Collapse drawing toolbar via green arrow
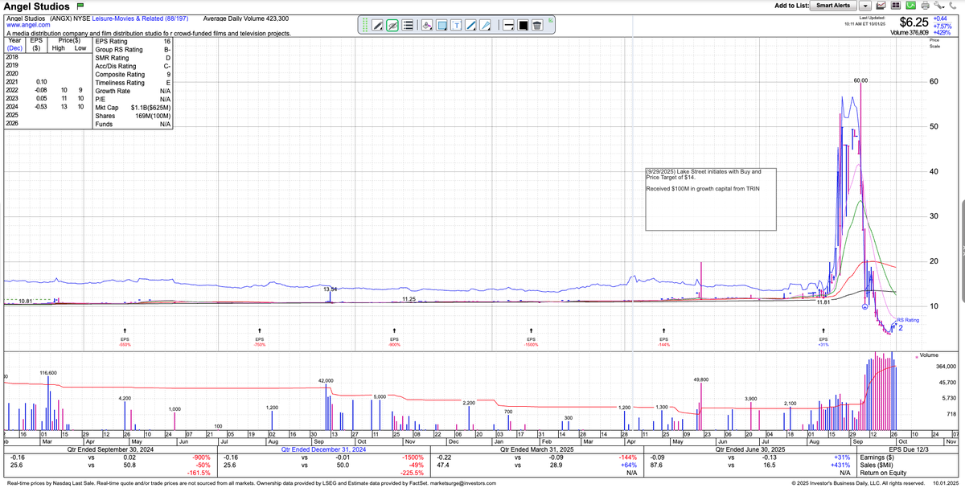The width and height of the screenshot is (965, 488). [551, 20]
